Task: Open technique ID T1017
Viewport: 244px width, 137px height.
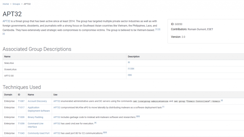Action: click(21, 108)
